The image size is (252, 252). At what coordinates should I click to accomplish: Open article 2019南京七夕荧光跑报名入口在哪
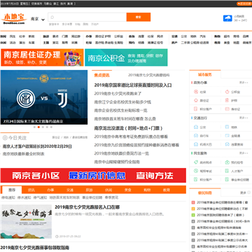point(87,207)
